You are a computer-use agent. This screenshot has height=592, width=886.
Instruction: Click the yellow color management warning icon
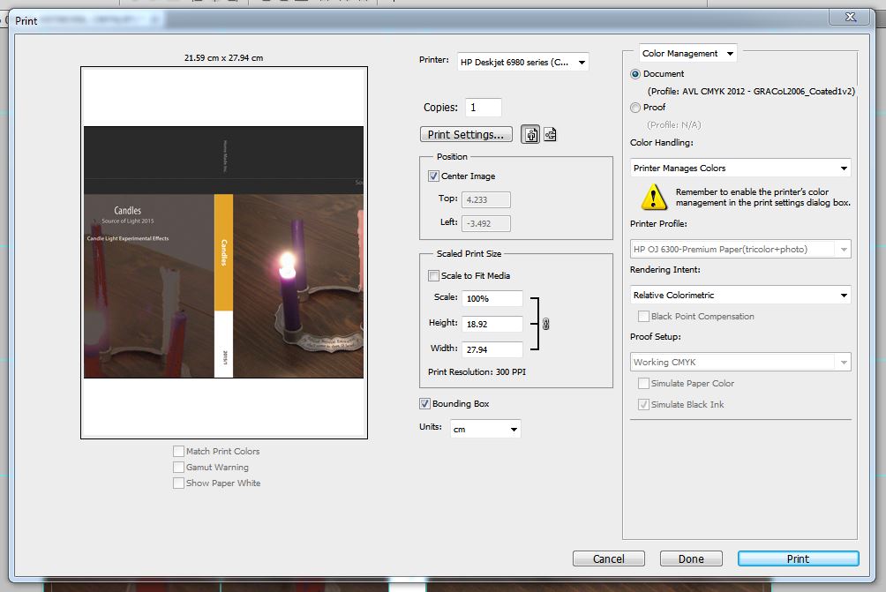coord(654,197)
